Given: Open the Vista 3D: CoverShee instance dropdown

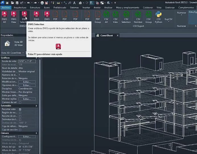Looking at the screenshot, I should pos(23,53).
